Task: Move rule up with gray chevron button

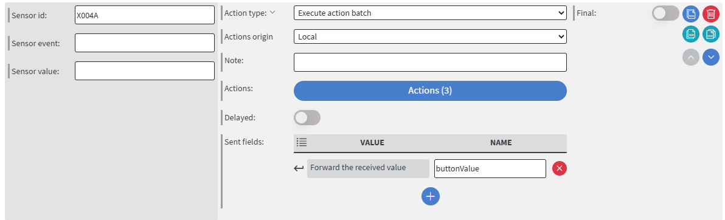Action: point(691,57)
